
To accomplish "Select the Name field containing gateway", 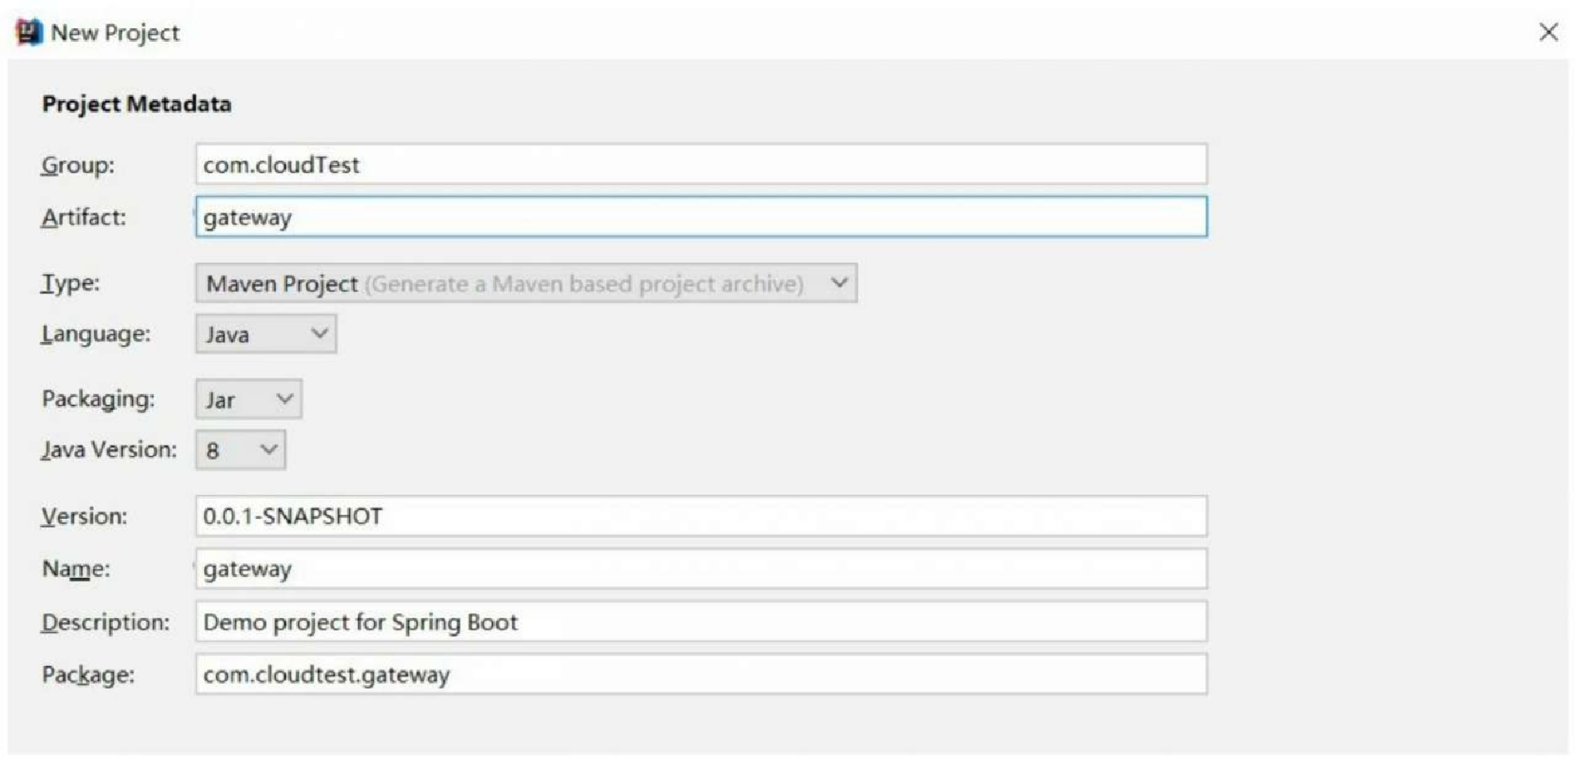I will pyautogui.click(x=701, y=568).
